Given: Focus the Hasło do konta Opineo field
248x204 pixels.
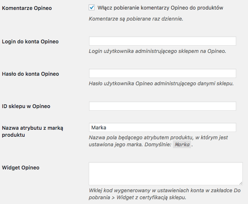Looking at the screenshot, I should tap(162, 73).
